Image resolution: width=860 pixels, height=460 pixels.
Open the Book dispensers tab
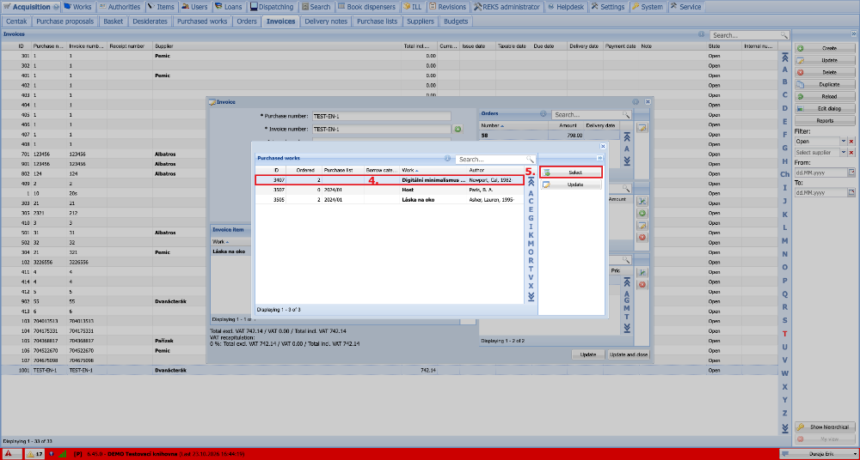(x=366, y=7)
